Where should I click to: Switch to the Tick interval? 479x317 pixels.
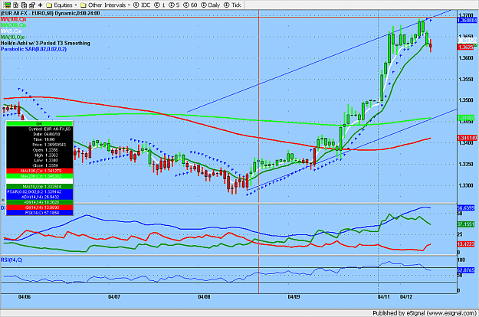click(232, 5)
